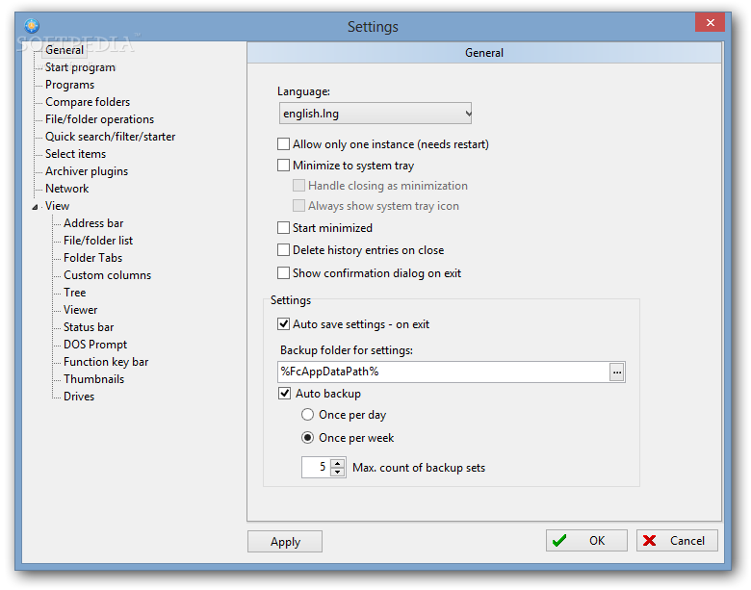751x590 pixels.
Task: Open Viewer settings
Action: click(x=81, y=310)
